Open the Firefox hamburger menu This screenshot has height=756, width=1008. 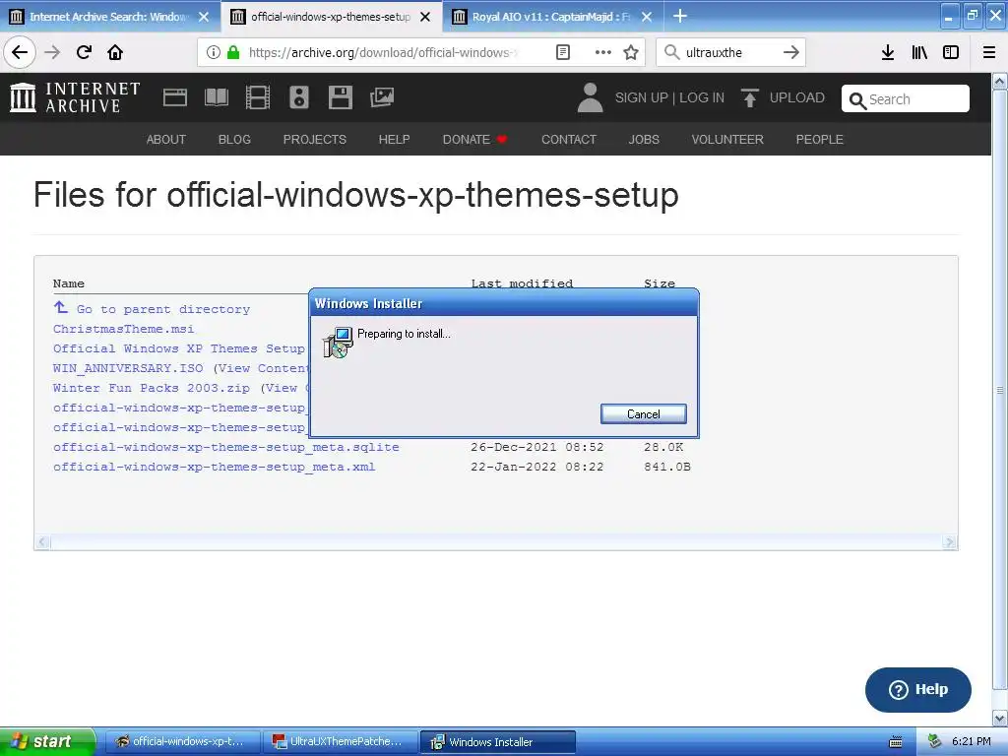pos(989,52)
